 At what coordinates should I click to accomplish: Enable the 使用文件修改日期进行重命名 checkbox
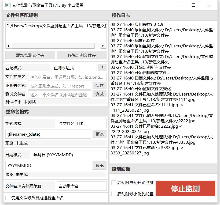(8, 198)
